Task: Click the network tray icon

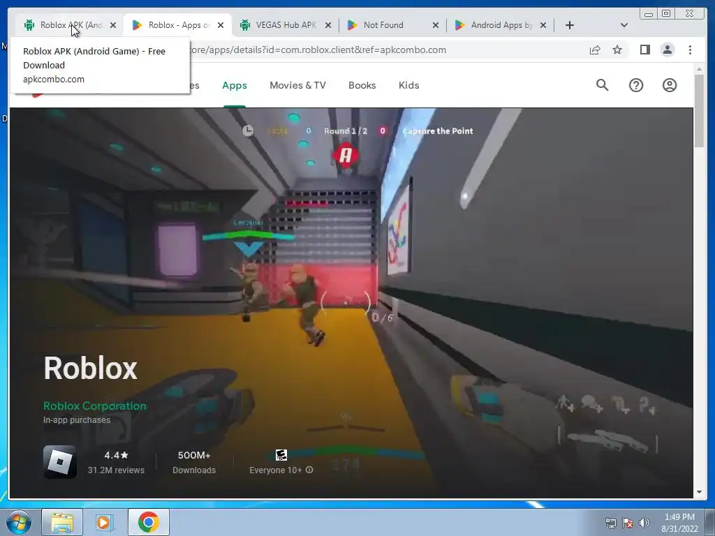Action: (610, 523)
